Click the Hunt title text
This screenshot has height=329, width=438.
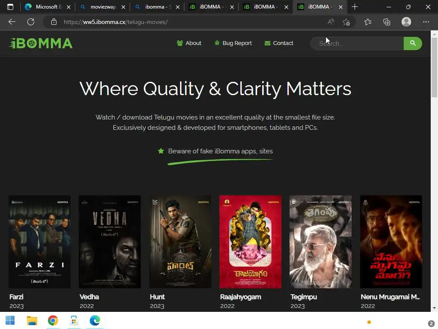click(157, 297)
